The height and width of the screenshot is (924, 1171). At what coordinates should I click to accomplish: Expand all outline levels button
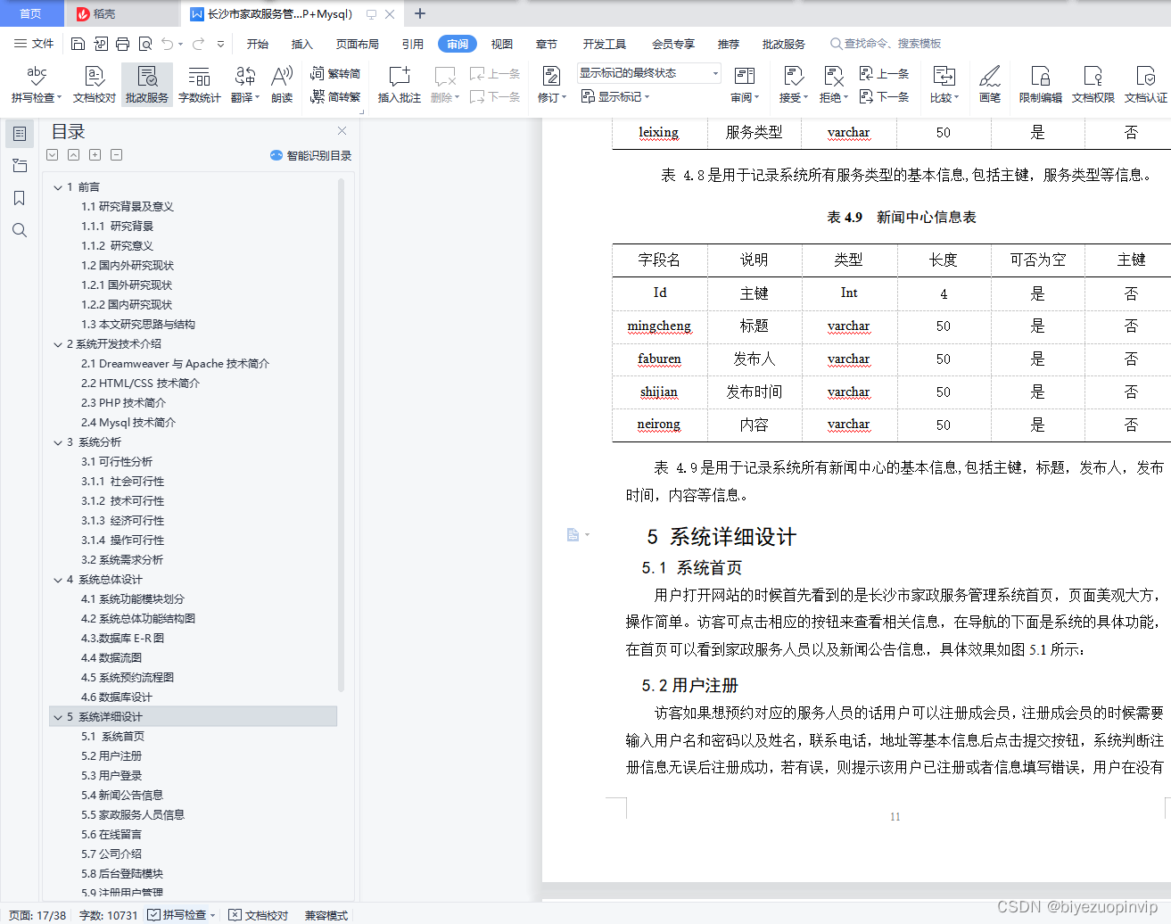coord(53,155)
